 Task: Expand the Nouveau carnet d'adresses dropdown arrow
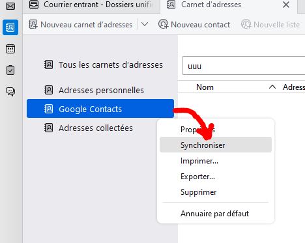tap(145, 24)
